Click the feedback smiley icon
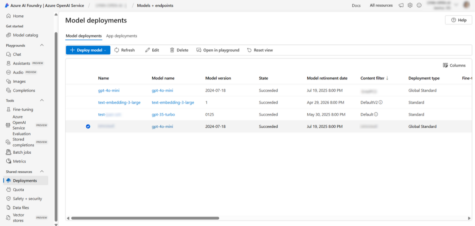Viewport: 475px width, 226px height. (419, 5)
